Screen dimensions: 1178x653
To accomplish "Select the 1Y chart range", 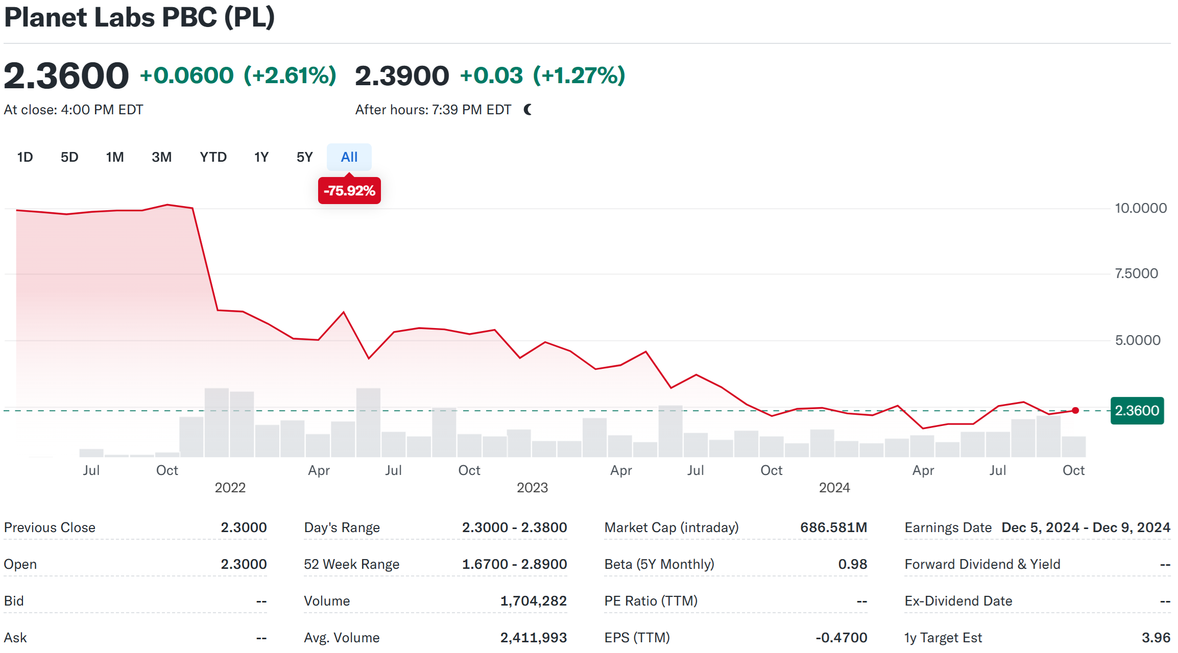I will [x=261, y=157].
